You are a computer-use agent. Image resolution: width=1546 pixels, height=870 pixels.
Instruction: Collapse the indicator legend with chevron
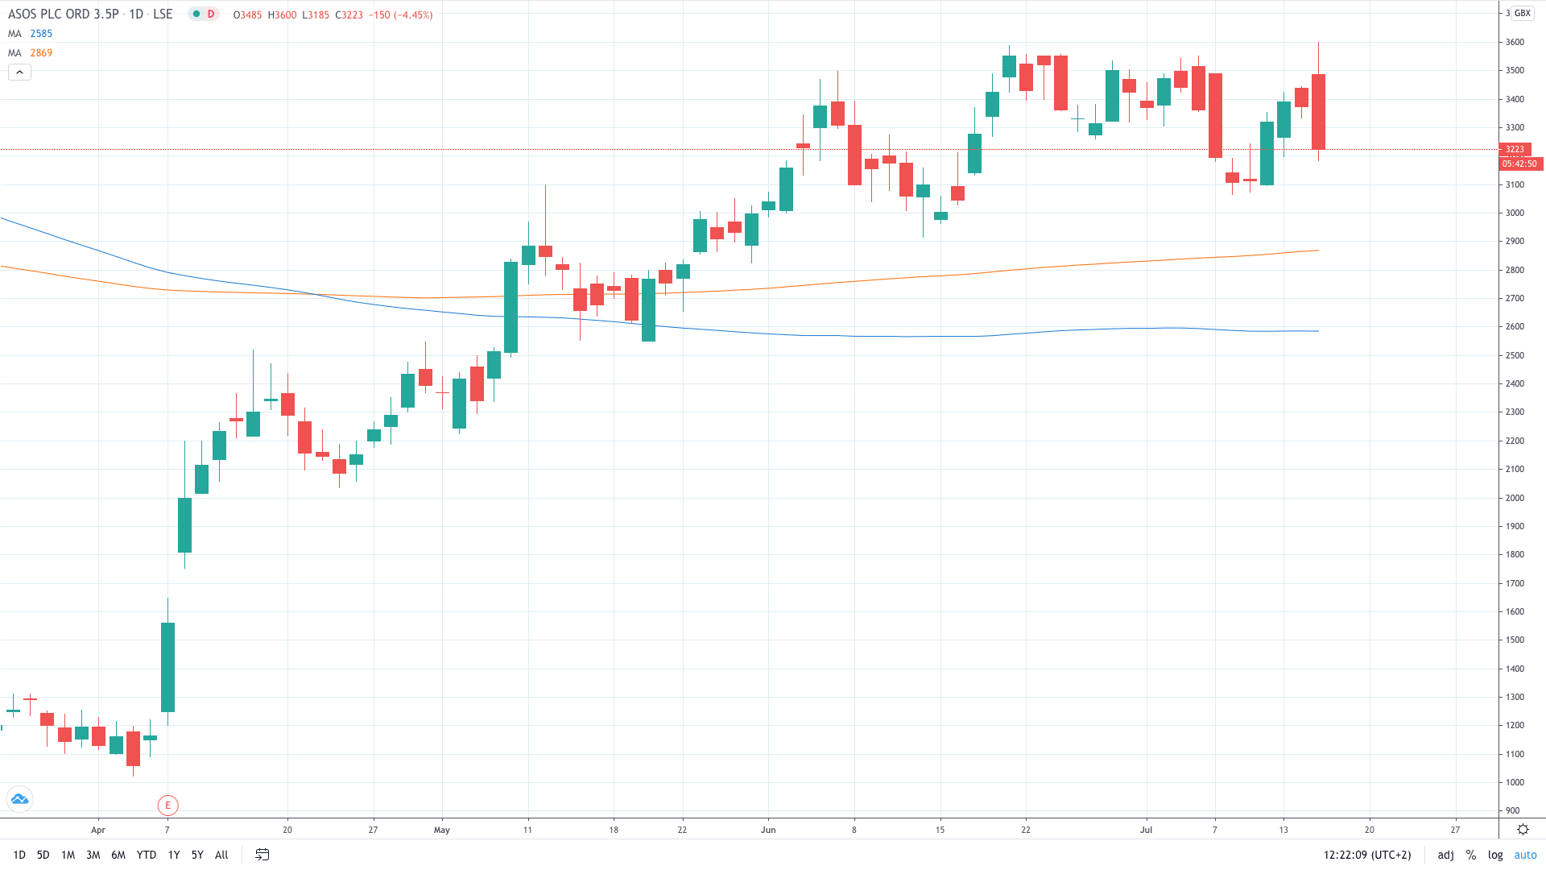[x=19, y=72]
